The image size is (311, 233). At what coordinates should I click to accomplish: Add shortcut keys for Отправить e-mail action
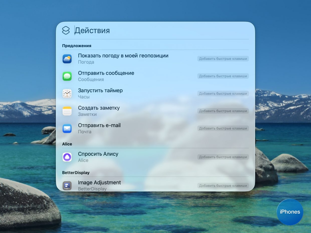point(223,129)
